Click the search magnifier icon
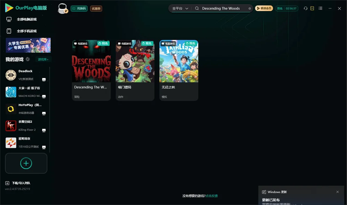347x205 pixels. pyautogui.click(x=197, y=8)
